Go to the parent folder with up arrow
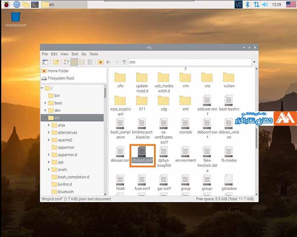The image size is (297, 237). (x=124, y=62)
